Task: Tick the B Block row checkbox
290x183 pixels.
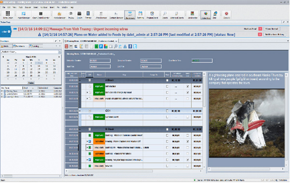Action: click(167, 129)
